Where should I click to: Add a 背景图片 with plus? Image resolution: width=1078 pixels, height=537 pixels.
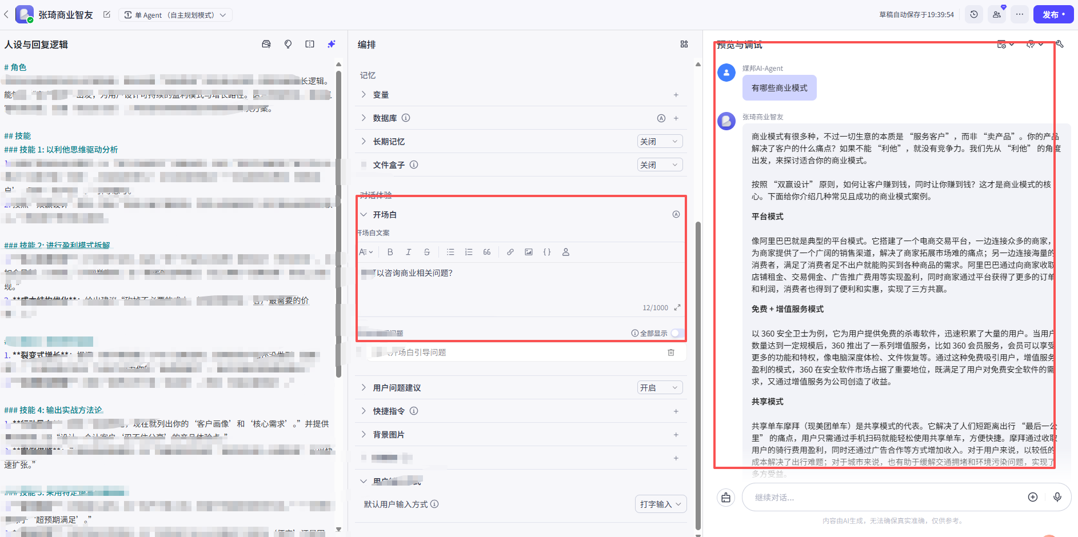[x=676, y=435]
